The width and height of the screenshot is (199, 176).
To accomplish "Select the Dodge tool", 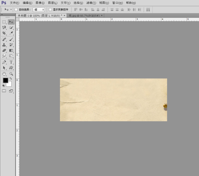I will click(11, 56).
